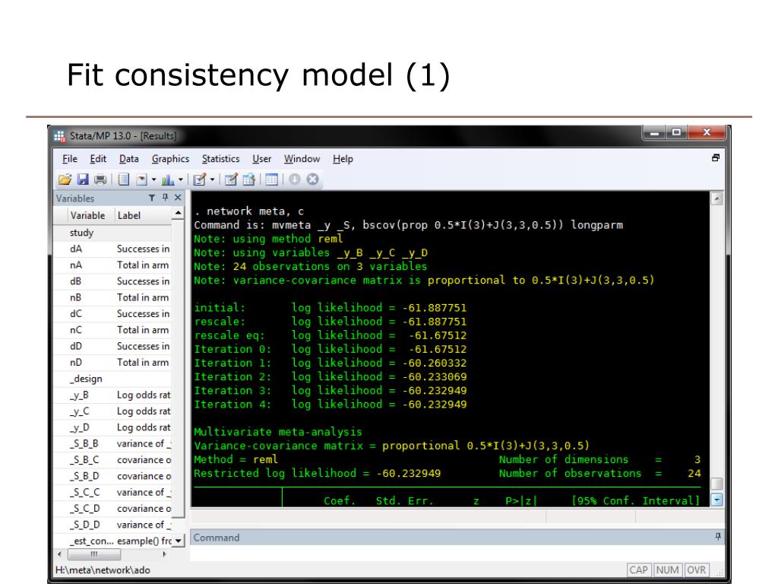This screenshot has width=778, height=584.
Task: Click the restore-down icon in menu bar
Action: [x=716, y=157]
